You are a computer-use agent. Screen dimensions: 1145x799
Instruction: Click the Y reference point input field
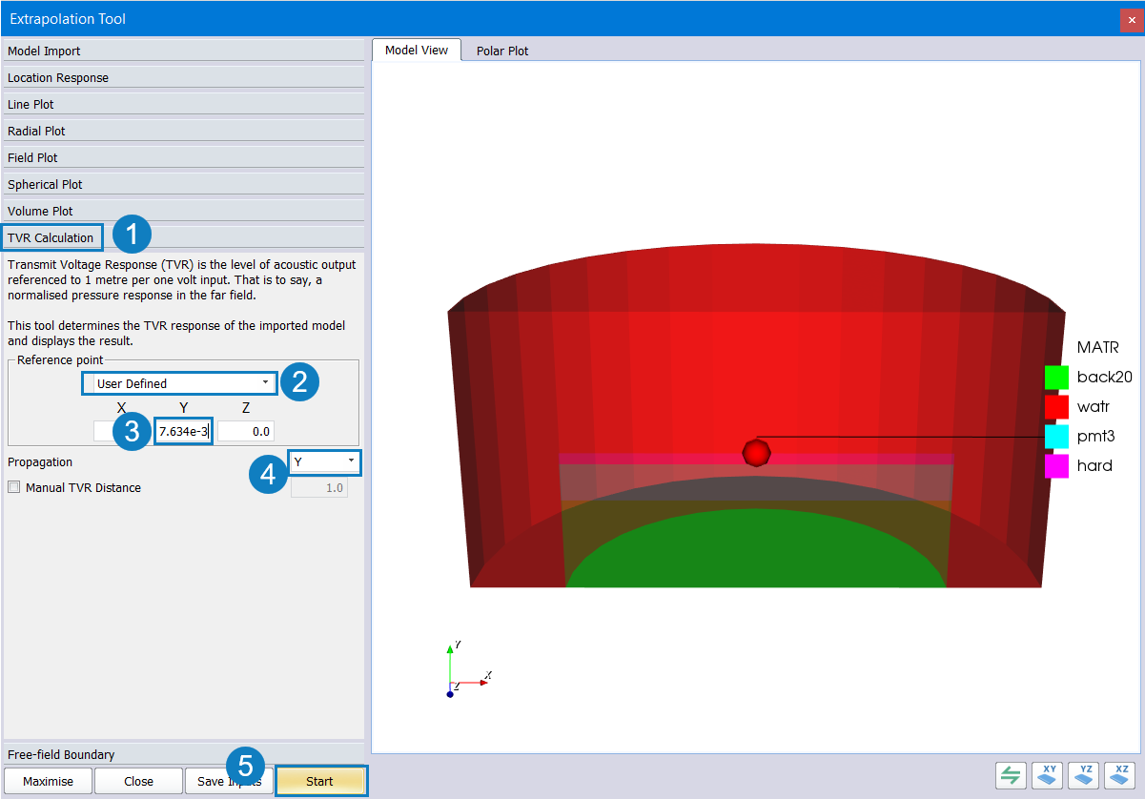click(x=183, y=431)
